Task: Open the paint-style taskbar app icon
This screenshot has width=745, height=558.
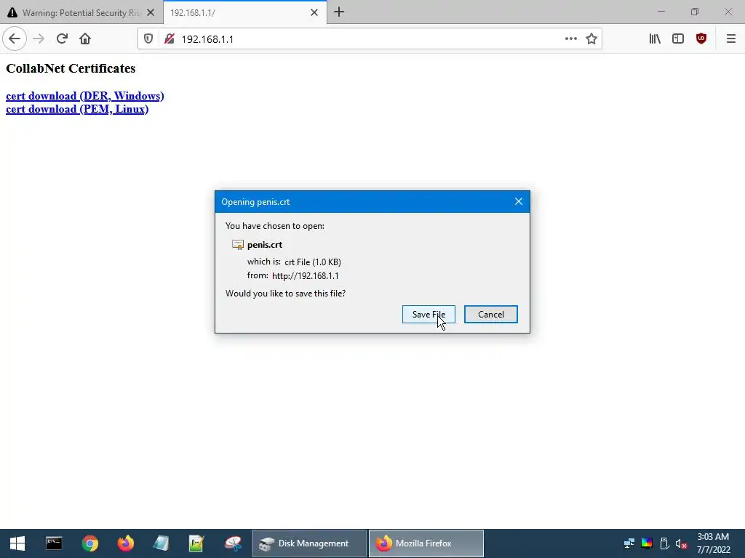Action: pos(234,543)
